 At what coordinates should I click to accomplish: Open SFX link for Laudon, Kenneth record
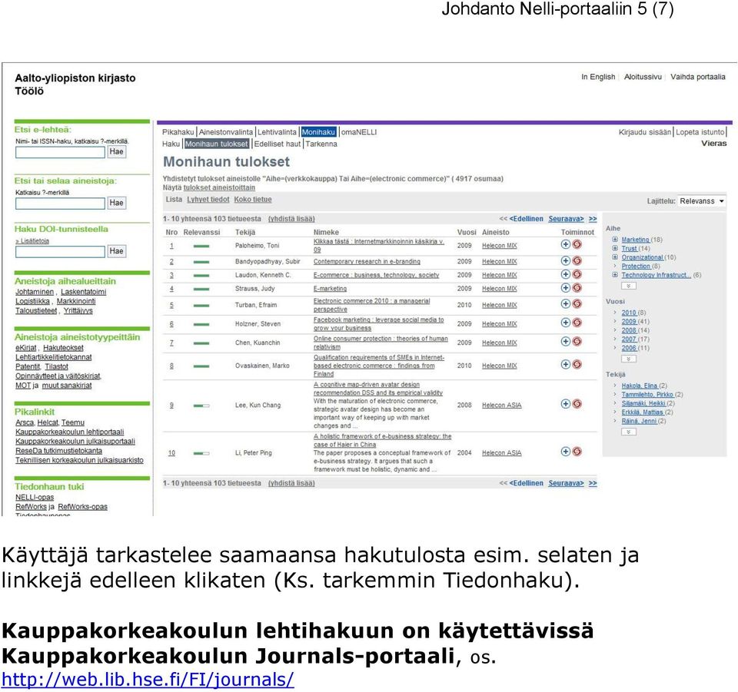tap(577, 274)
